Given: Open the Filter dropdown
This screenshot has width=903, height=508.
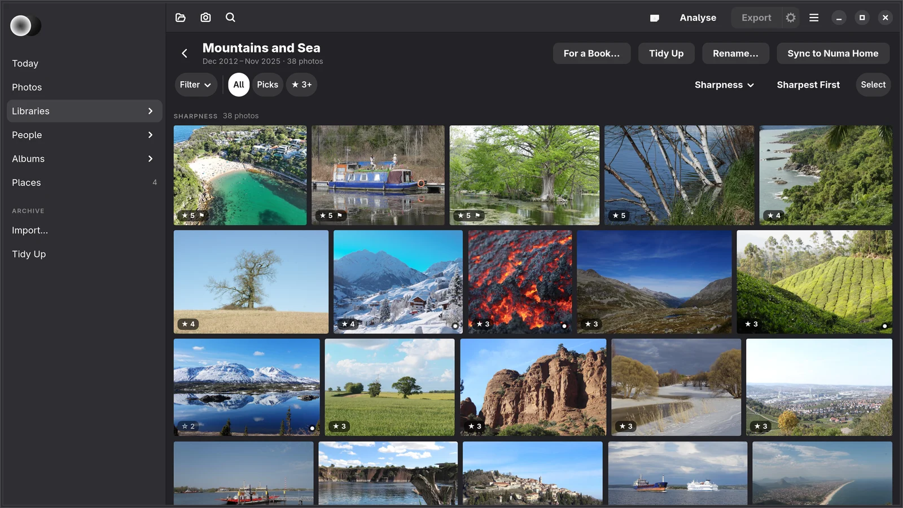Looking at the screenshot, I should (x=195, y=85).
